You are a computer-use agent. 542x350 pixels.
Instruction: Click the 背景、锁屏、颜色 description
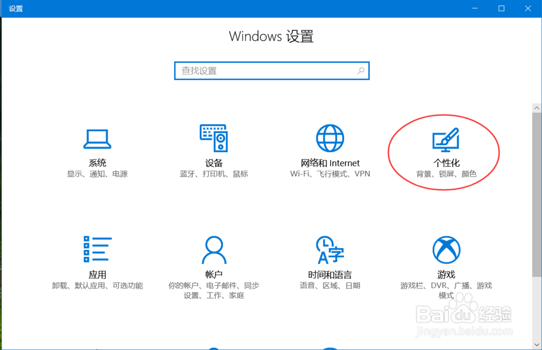446,174
